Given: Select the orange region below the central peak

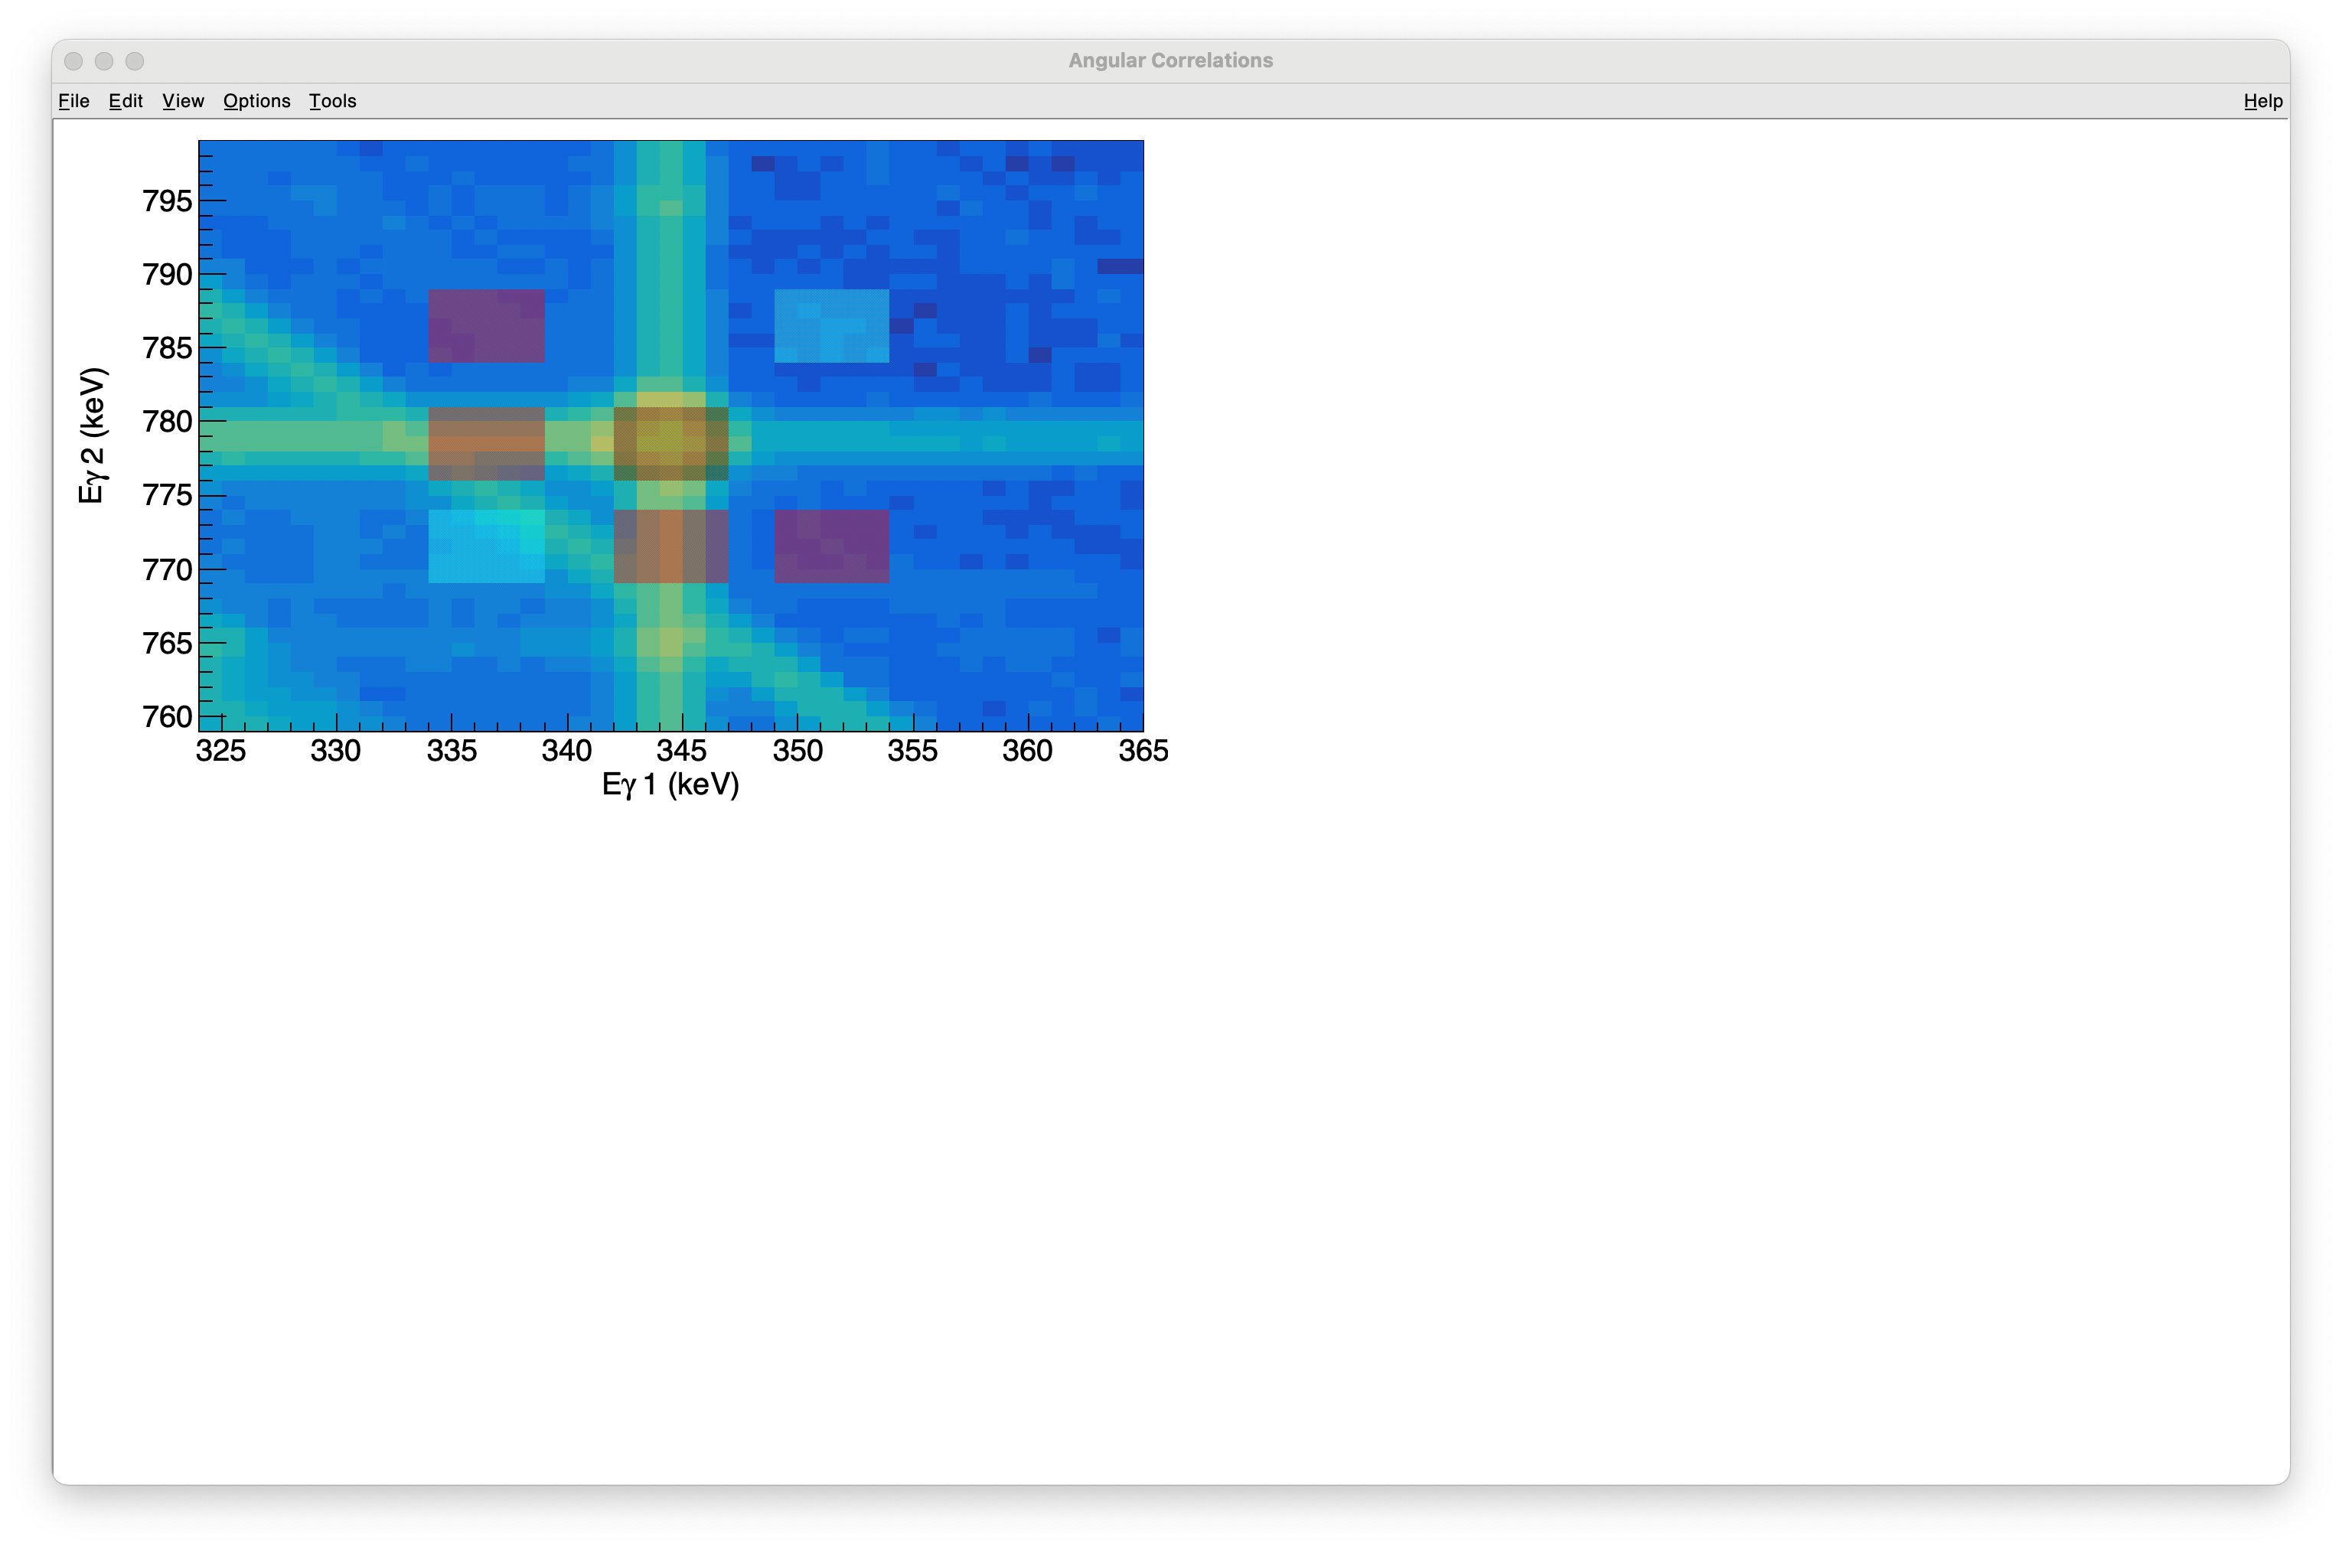Looking at the screenshot, I should tap(670, 546).
